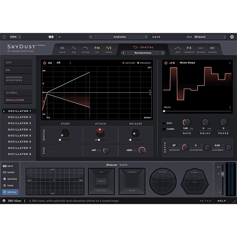Open the None dropdown under LFO

pos(197,107)
